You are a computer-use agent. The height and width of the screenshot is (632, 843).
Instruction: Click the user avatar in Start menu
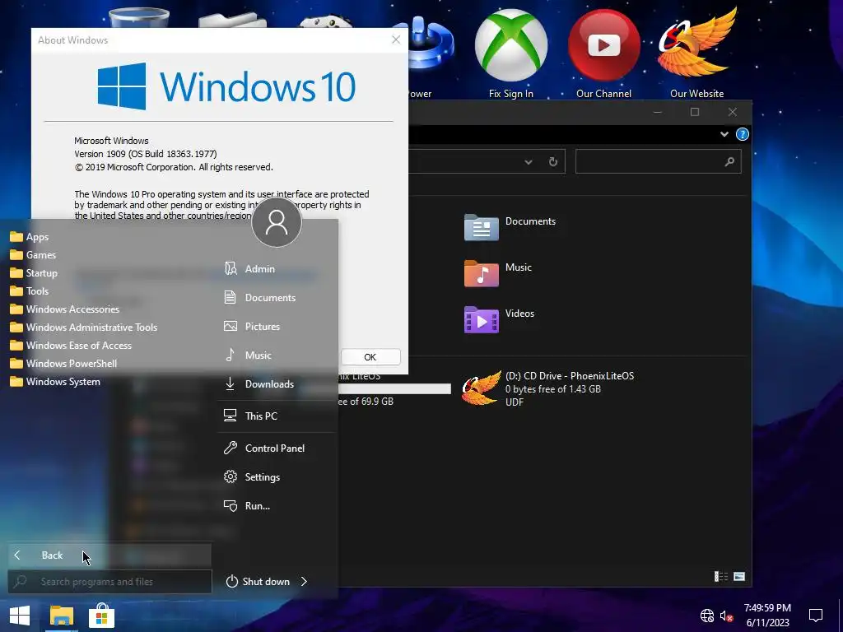pyautogui.click(x=277, y=222)
